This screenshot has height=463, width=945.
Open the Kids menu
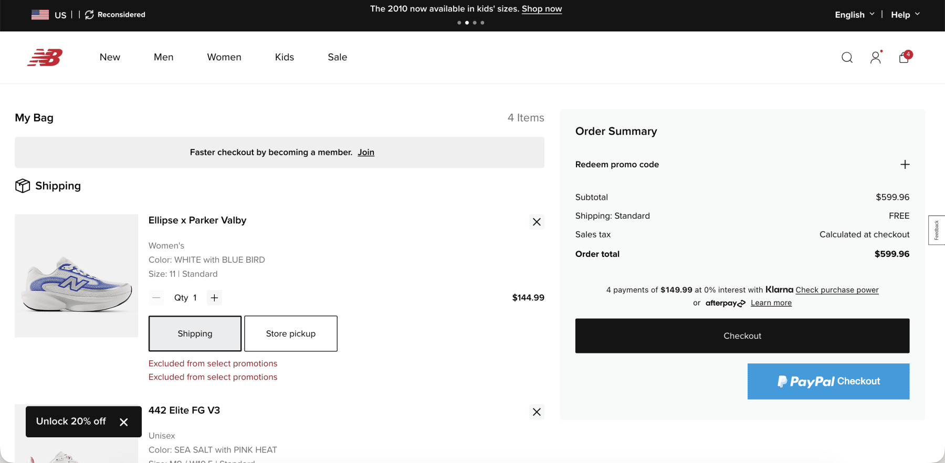click(x=285, y=57)
